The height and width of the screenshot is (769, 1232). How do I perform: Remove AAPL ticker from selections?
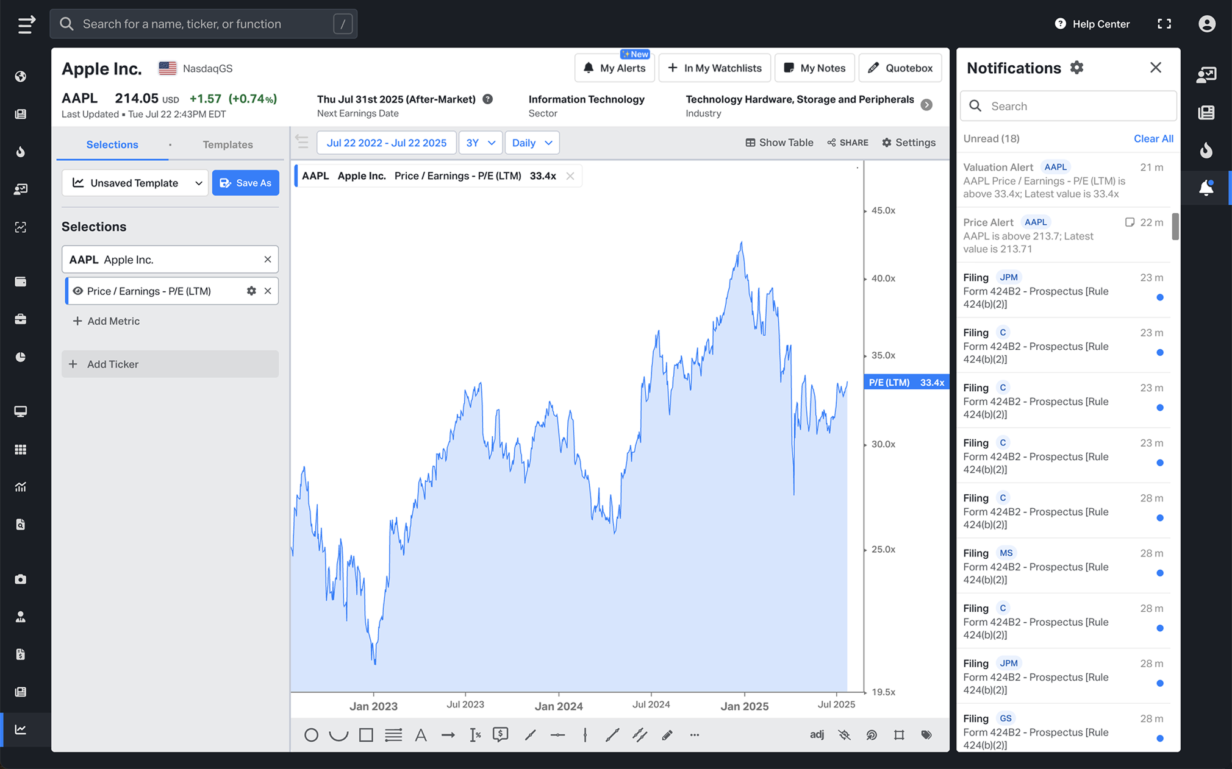268,260
